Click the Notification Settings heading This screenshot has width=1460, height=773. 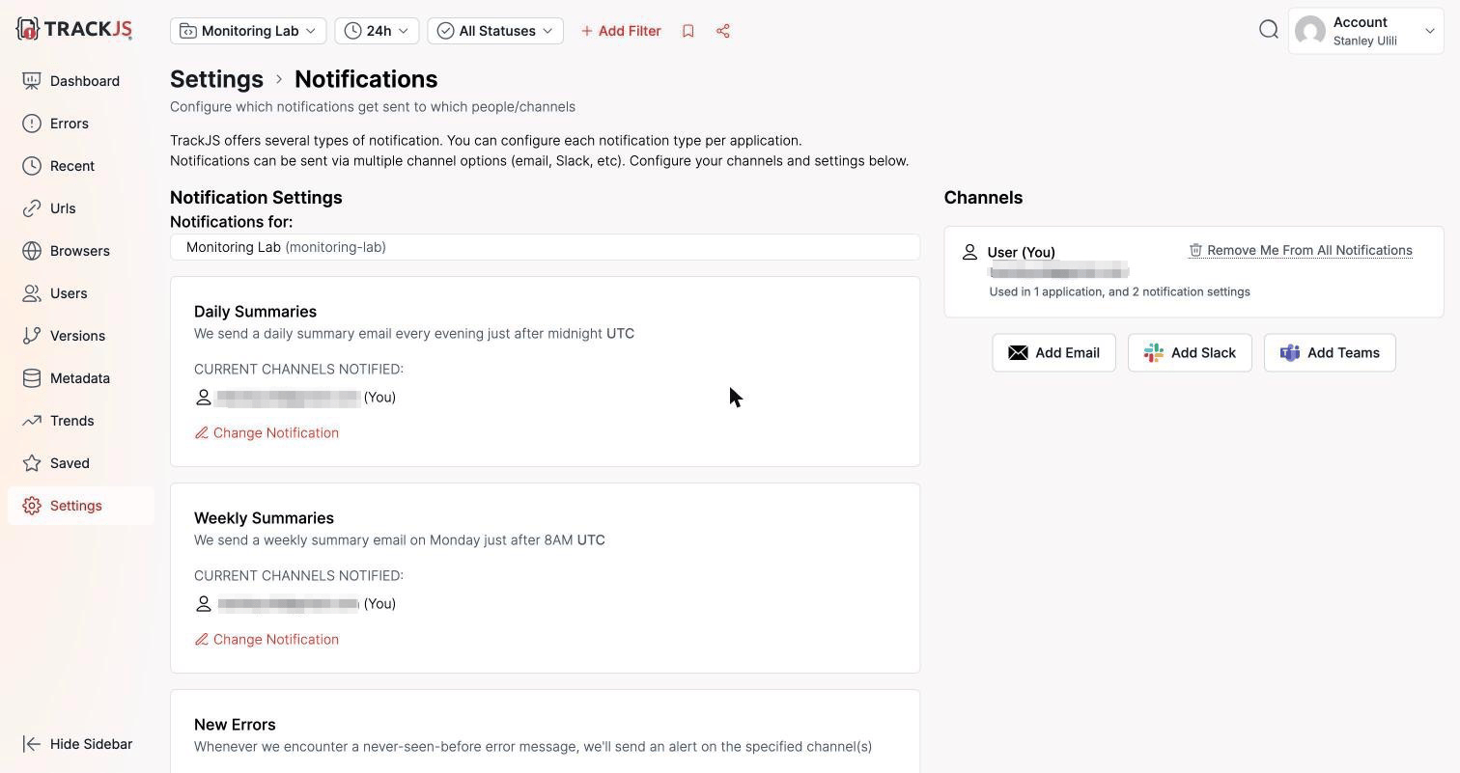point(256,198)
